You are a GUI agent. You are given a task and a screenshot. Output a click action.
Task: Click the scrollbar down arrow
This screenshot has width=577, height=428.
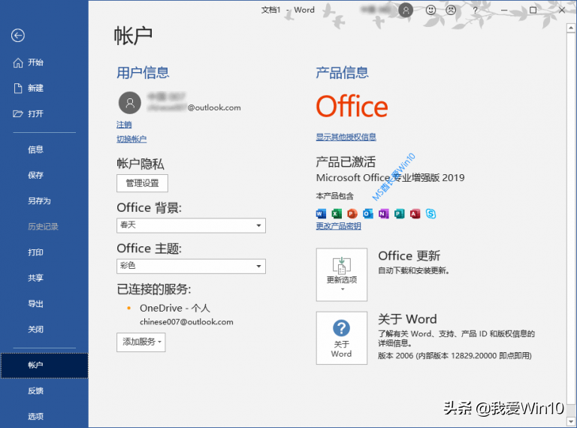click(x=571, y=421)
